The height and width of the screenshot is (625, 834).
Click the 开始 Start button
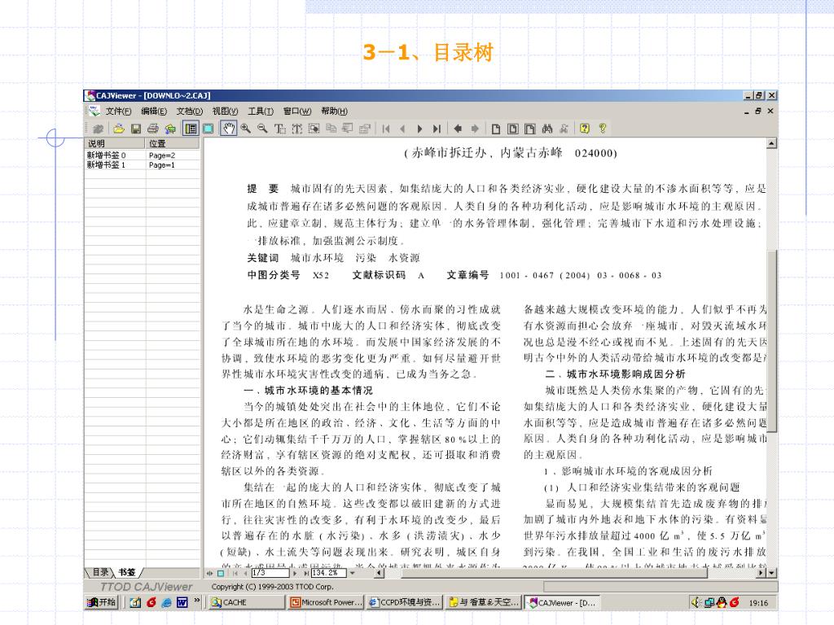102,602
